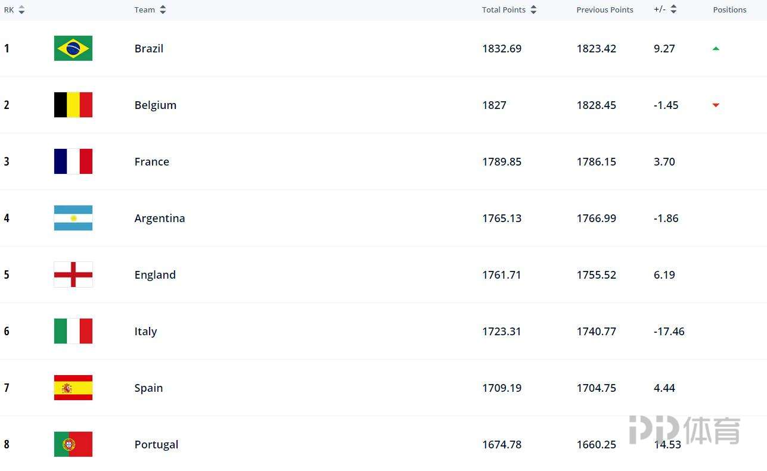Open the RK column sort control
Image resolution: width=767 pixels, height=471 pixels.
[20, 10]
